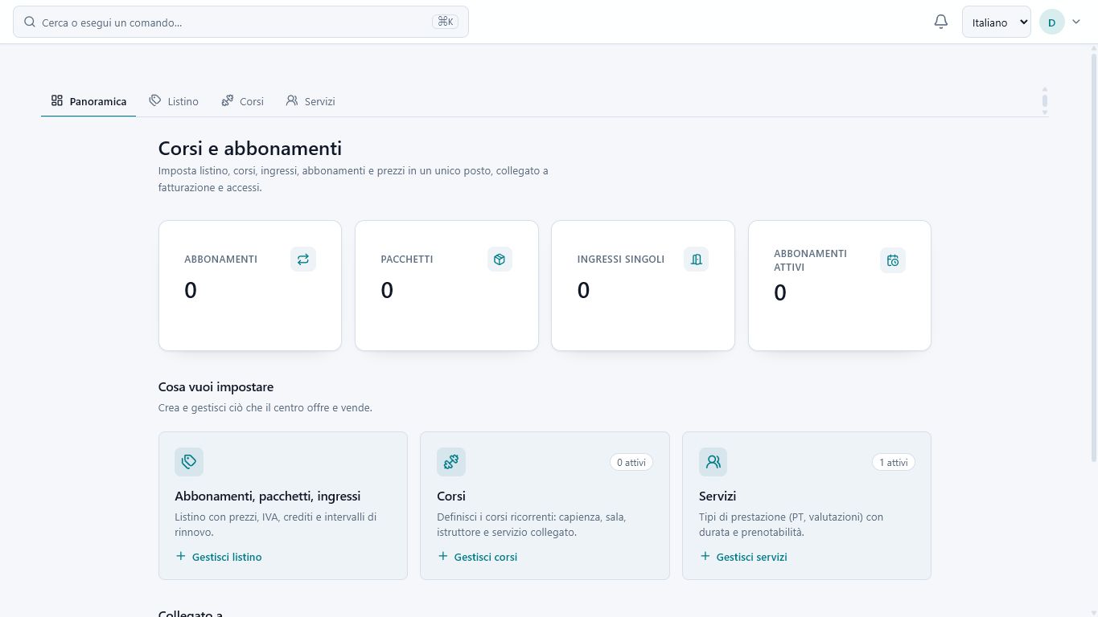
Task: Open the Corsi tab
Action: pos(243,101)
